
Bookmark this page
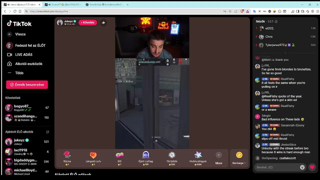click(x=20, y=11)
